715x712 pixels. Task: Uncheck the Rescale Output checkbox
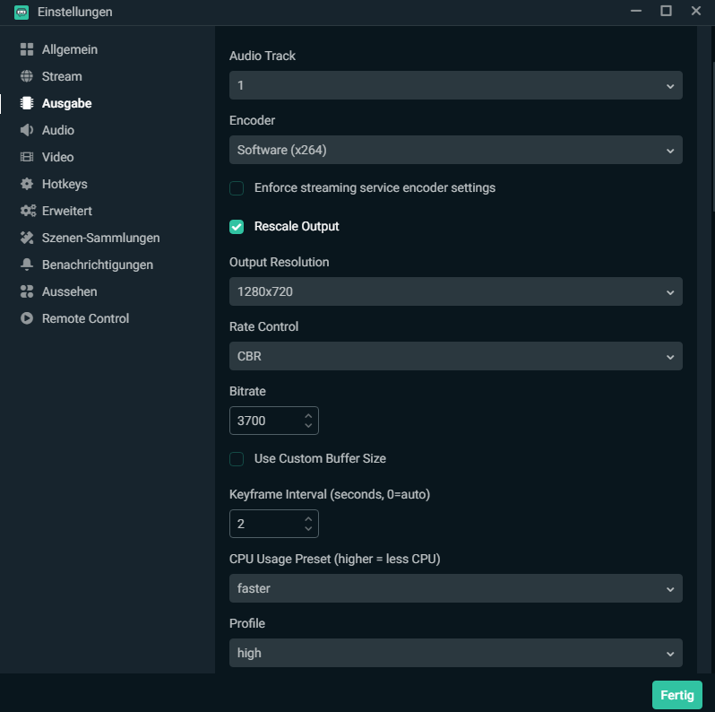click(x=237, y=227)
